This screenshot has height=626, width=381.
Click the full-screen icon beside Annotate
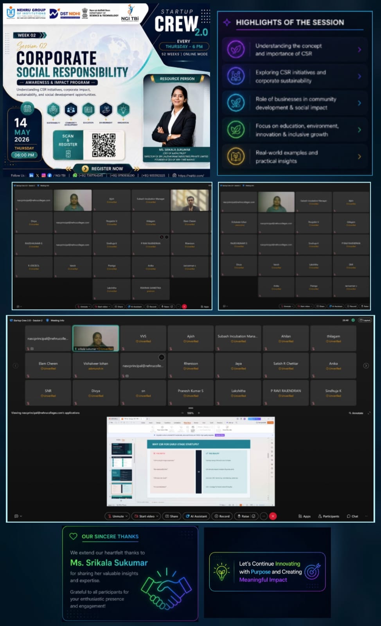(368, 413)
